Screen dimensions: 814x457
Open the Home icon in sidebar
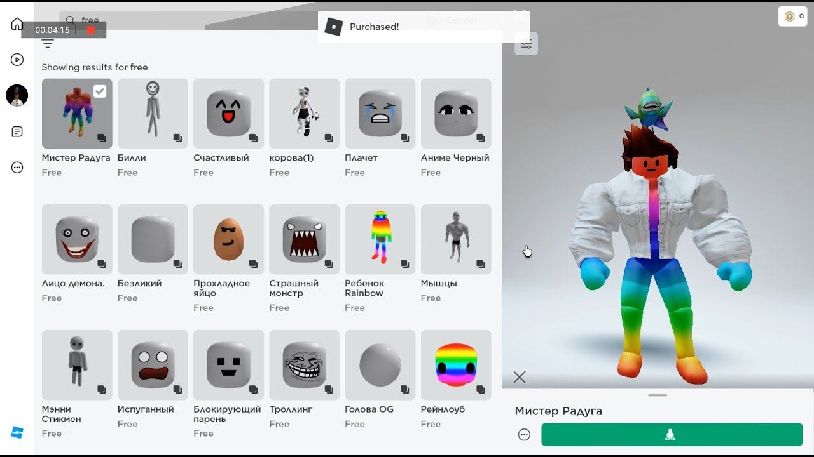coord(17,24)
